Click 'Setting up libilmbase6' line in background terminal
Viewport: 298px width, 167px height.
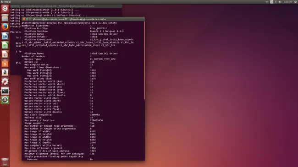pyautogui.click(x=44, y=10)
